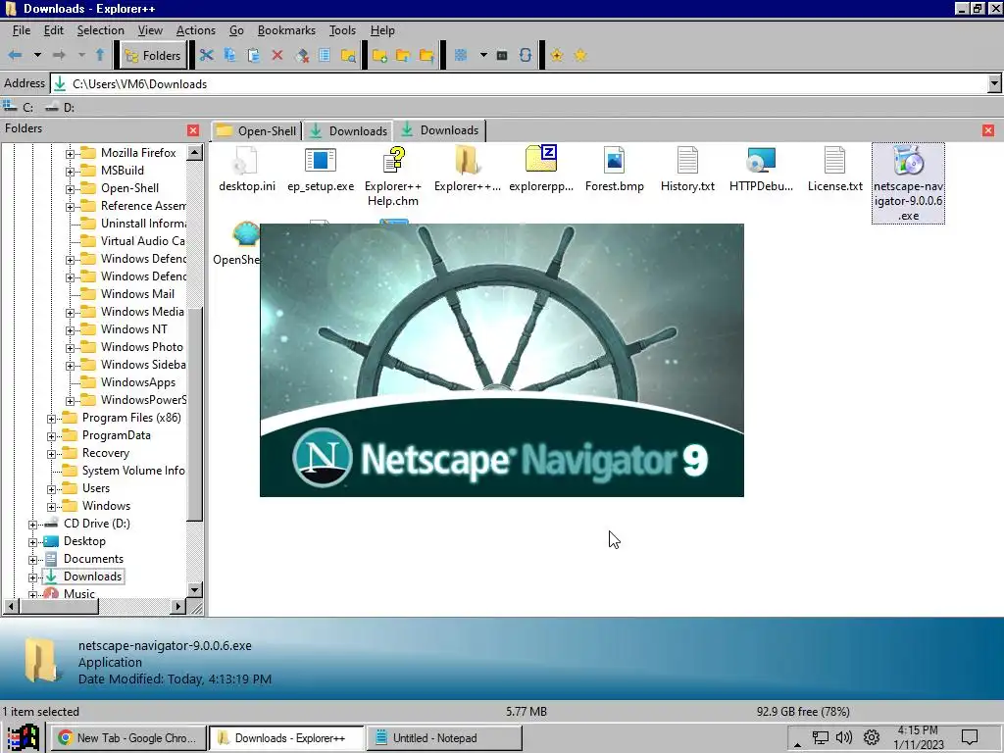Select the ep_setup.exe file
This screenshot has width=1004, height=753.
point(321,169)
